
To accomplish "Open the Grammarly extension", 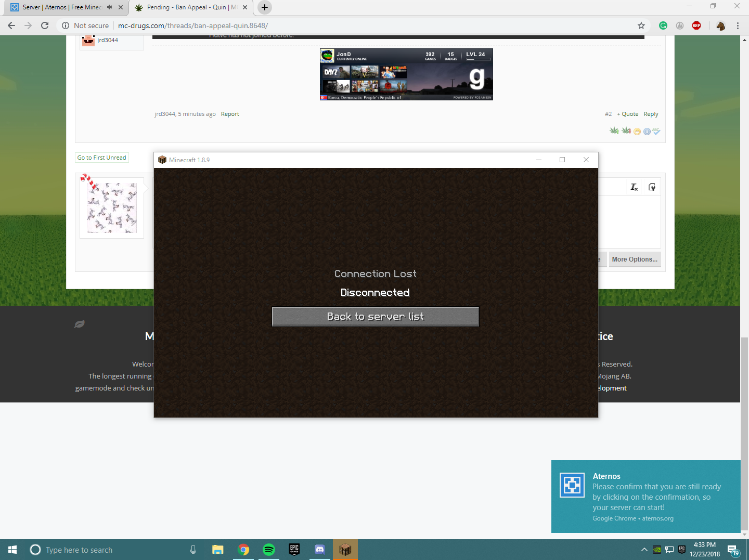I will click(663, 25).
